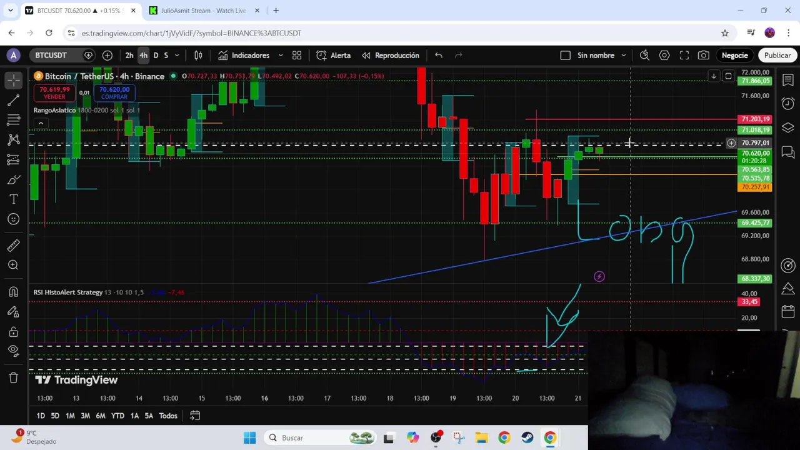This screenshot has height=450, width=800.
Task: Open Windows Start menu
Action: pyautogui.click(x=249, y=437)
